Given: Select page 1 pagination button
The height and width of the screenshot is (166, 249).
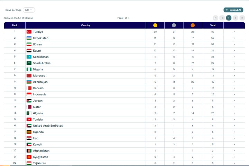Looking at the screenshot, I should pos(229,18).
